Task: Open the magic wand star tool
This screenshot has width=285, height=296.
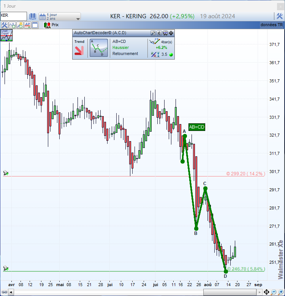Action: click(20, 25)
